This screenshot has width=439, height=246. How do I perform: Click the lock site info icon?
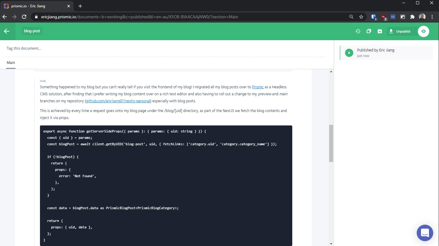click(36, 17)
